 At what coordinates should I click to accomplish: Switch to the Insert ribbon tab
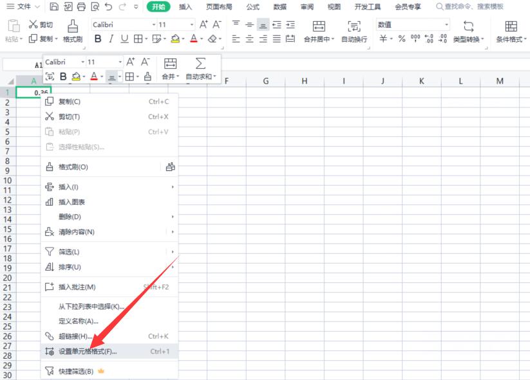point(185,6)
